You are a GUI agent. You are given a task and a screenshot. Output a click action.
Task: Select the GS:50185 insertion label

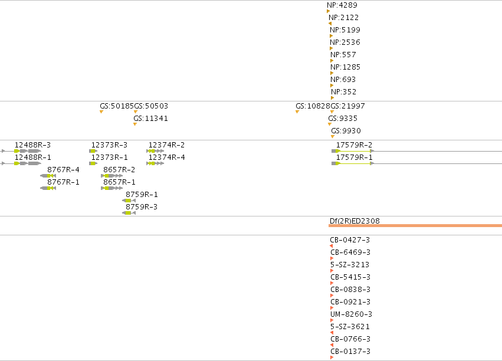[x=117, y=106]
